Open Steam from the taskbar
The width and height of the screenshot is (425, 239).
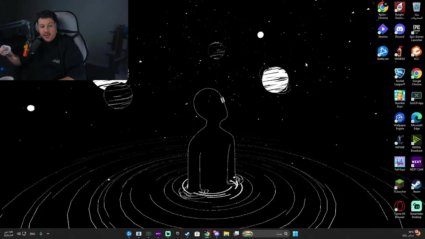pyautogui.click(x=187, y=234)
